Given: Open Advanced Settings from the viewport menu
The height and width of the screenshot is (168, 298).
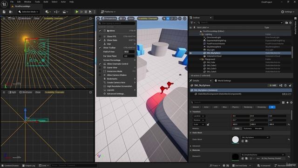Looking at the screenshot, I should [116, 94].
